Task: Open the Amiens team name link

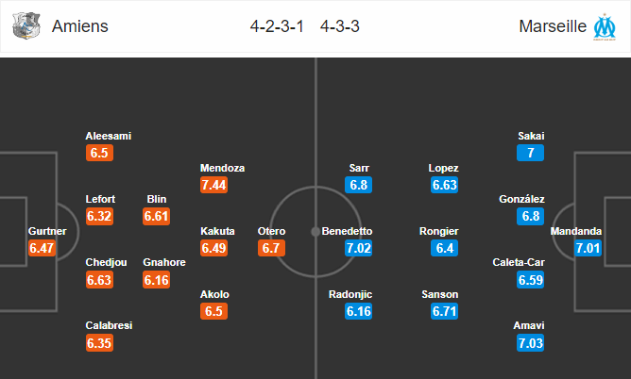Action: (x=80, y=26)
